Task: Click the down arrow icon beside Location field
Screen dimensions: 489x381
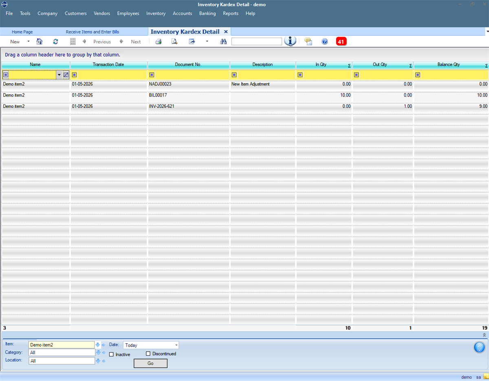Action: tap(98, 361)
